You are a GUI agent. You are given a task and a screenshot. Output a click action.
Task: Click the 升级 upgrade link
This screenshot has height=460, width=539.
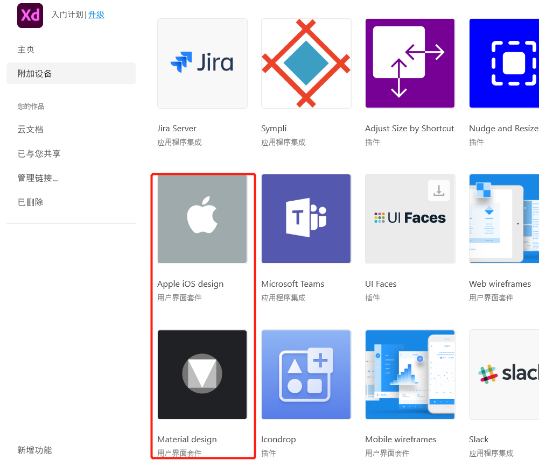pos(96,15)
